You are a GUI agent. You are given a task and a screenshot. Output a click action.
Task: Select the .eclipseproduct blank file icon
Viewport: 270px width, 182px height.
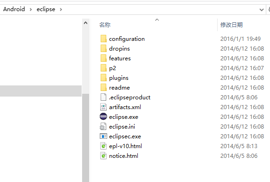tap(103, 97)
